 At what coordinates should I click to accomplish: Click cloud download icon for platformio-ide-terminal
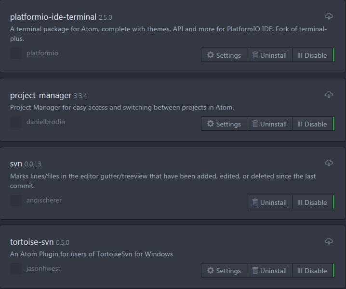329,17
